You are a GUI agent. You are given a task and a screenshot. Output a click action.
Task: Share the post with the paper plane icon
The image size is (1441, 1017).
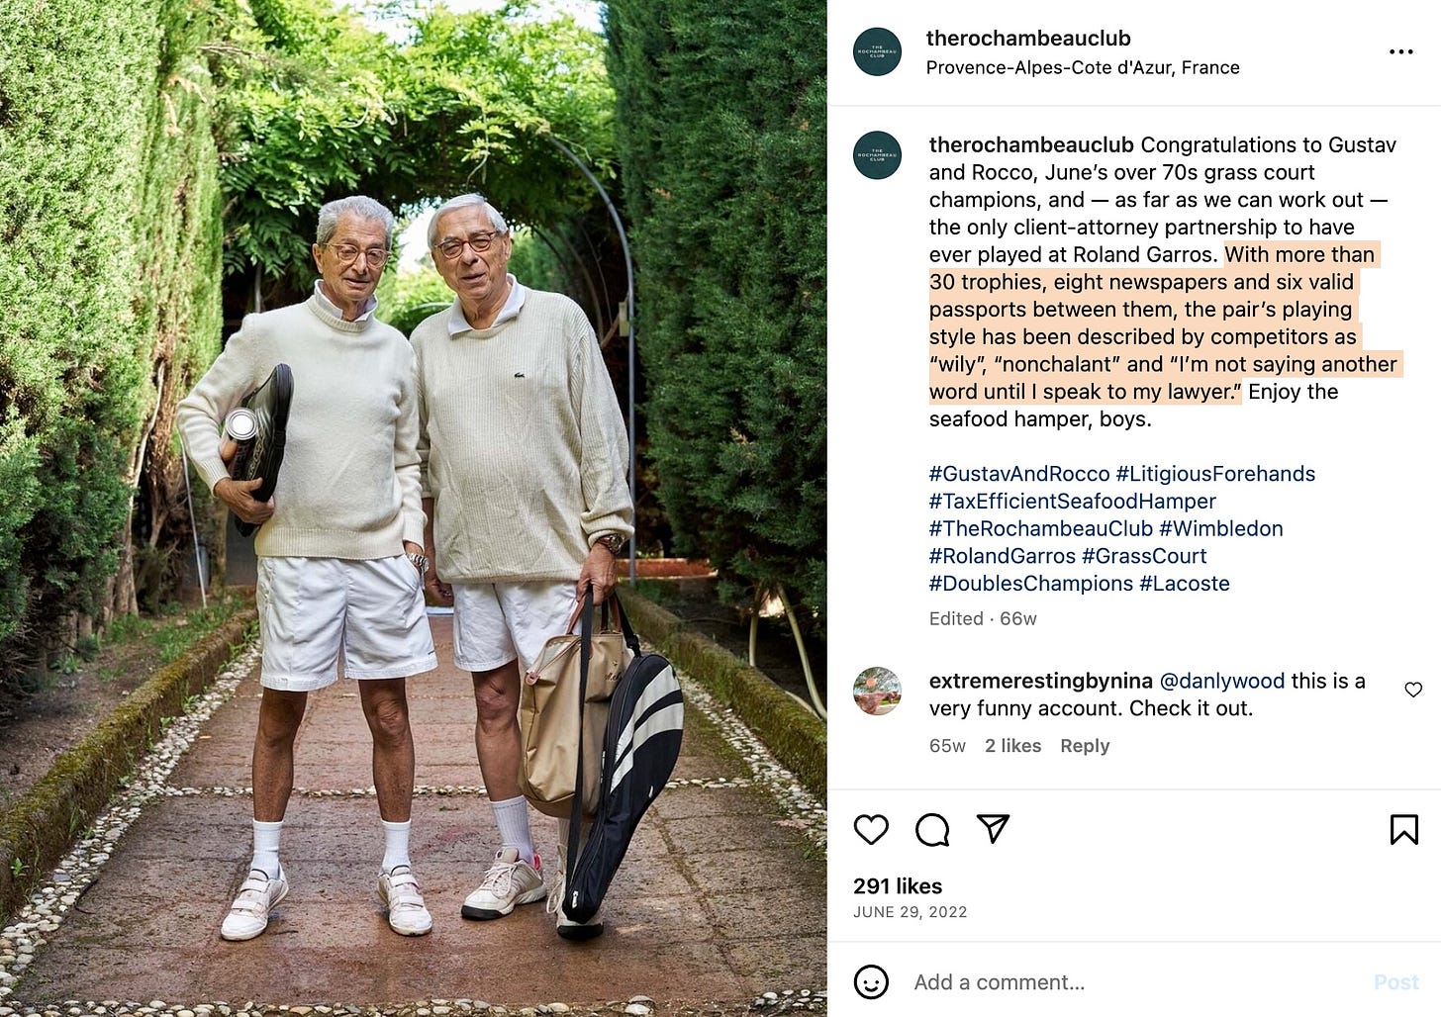point(993,828)
